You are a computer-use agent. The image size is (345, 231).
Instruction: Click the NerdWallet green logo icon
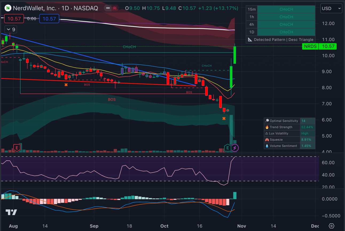[8, 8]
